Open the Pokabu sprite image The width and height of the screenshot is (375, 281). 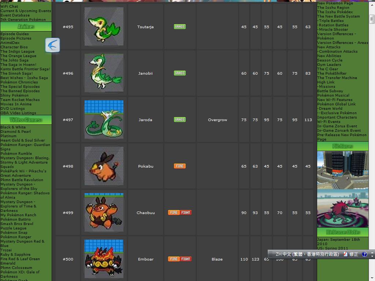[x=104, y=166]
